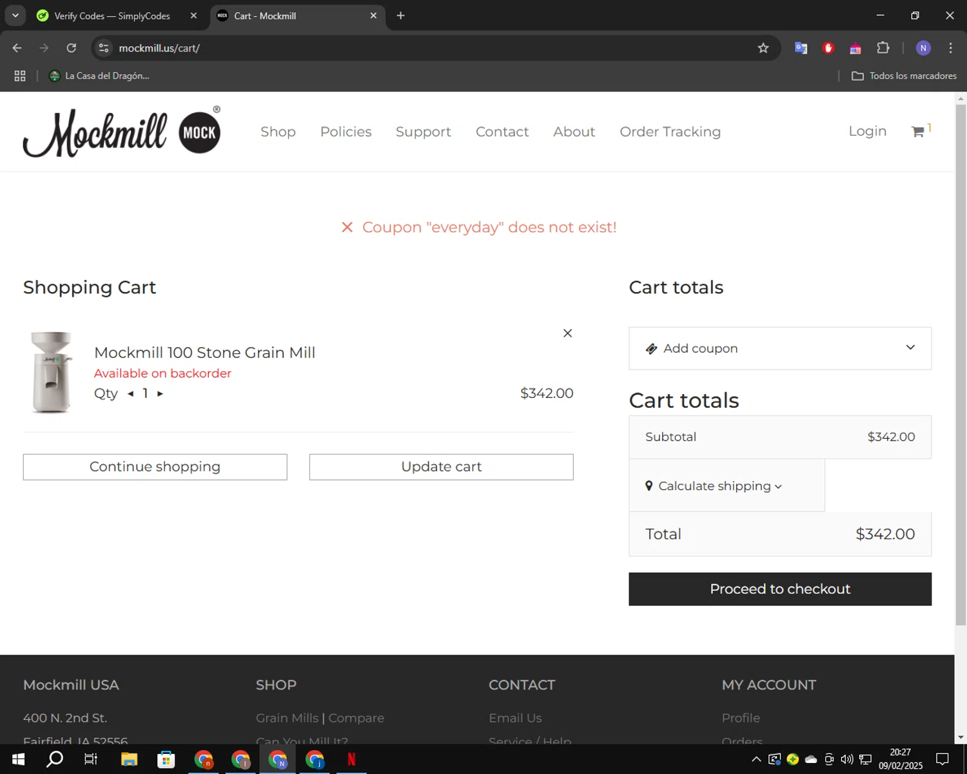This screenshot has width=967, height=774.
Task: Show hidden system tray icons
Action: point(756,759)
